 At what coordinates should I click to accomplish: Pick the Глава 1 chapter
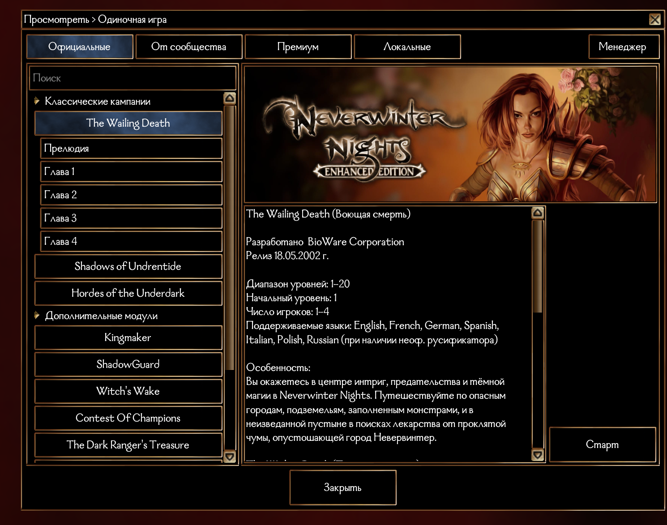tap(131, 171)
